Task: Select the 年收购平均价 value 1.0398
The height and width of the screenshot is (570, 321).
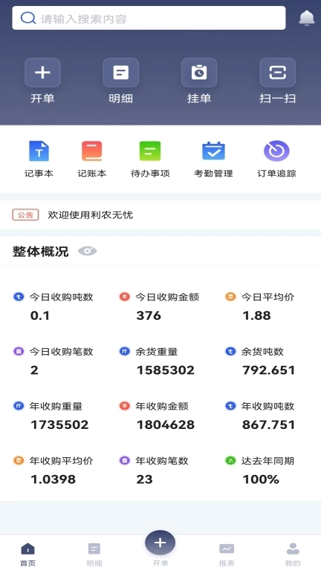Action: pos(53,479)
